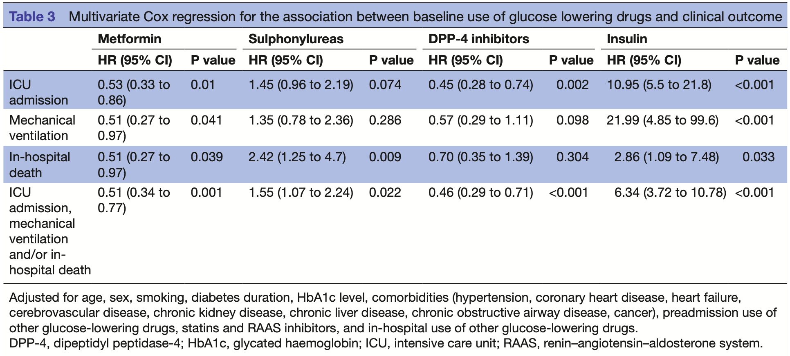Select the P value 0.074 cell
790x356 pixels.
(x=385, y=85)
